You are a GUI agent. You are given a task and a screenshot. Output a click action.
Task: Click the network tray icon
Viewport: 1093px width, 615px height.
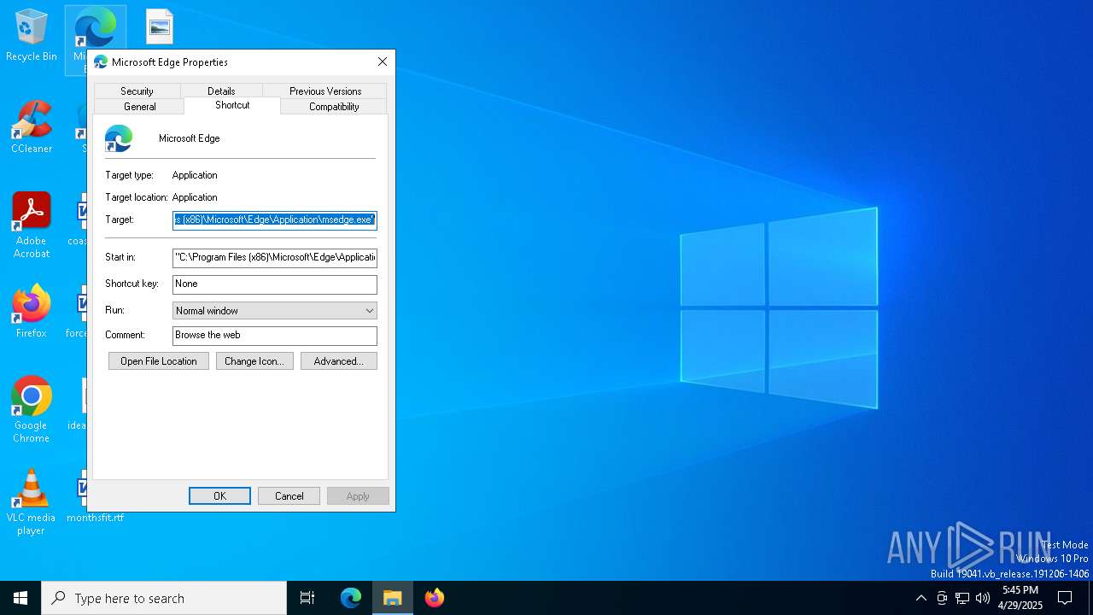(x=962, y=598)
